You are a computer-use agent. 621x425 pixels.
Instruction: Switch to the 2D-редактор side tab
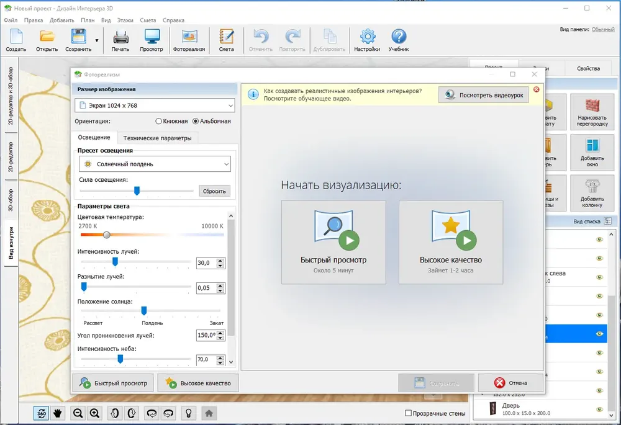click(11, 157)
